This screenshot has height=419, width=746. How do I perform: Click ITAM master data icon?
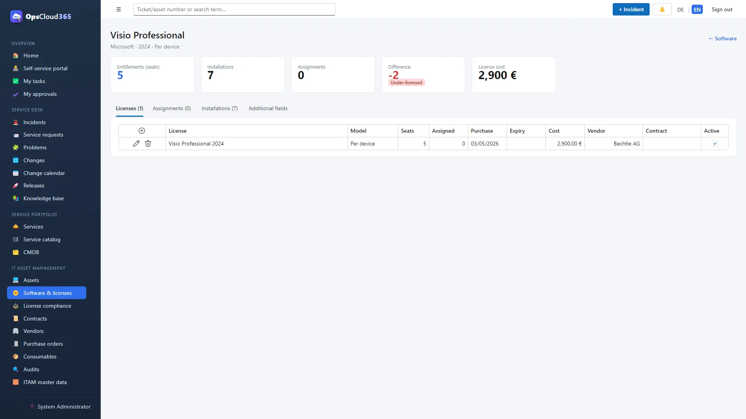(x=16, y=382)
